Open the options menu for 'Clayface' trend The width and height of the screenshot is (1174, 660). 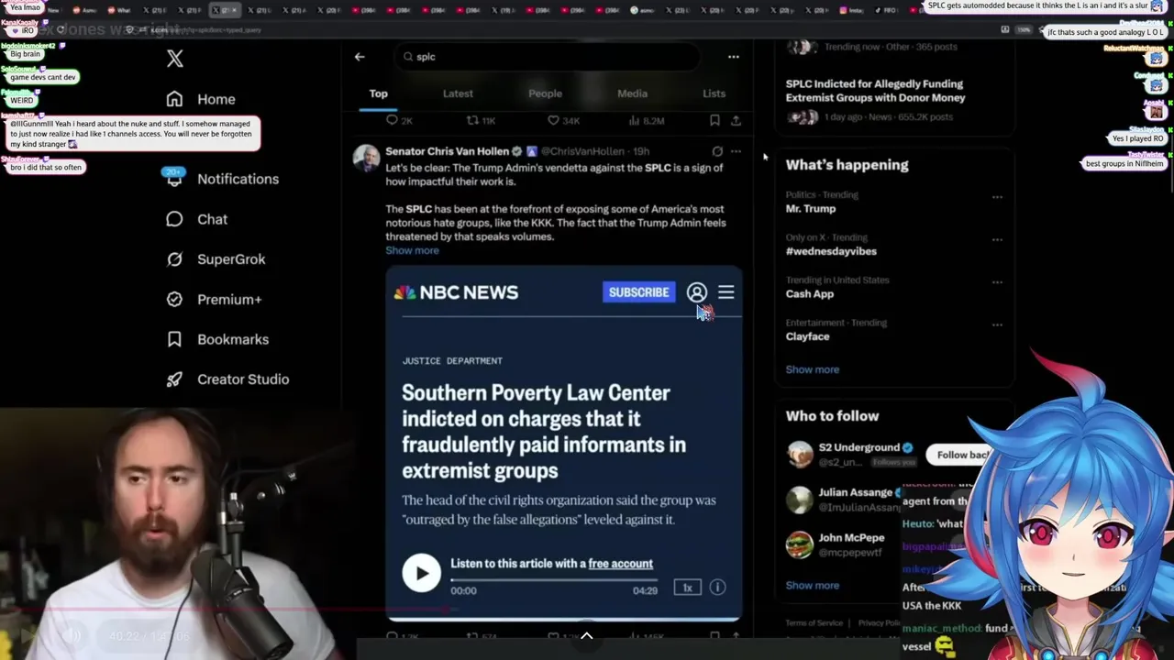(997, 325)
